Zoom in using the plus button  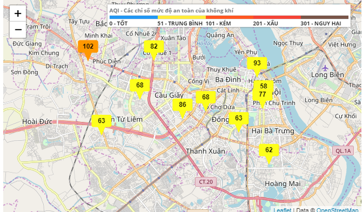click(x=18, y=13)
